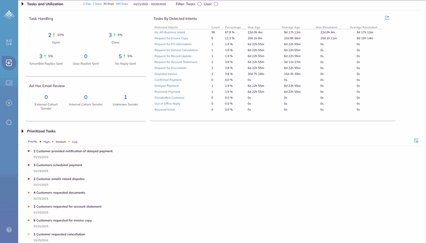Open the Confirmed Payment intent

click(x=168, y=80)
